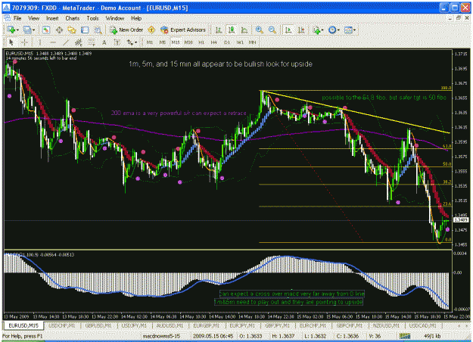The image size is (473, 342).
Task: Toggle the Market Watch window icon
Action: tap(46, 30)
